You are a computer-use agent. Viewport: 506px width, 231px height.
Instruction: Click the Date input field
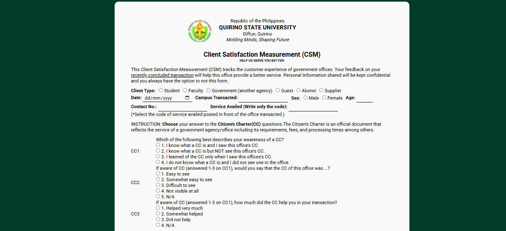164,98
